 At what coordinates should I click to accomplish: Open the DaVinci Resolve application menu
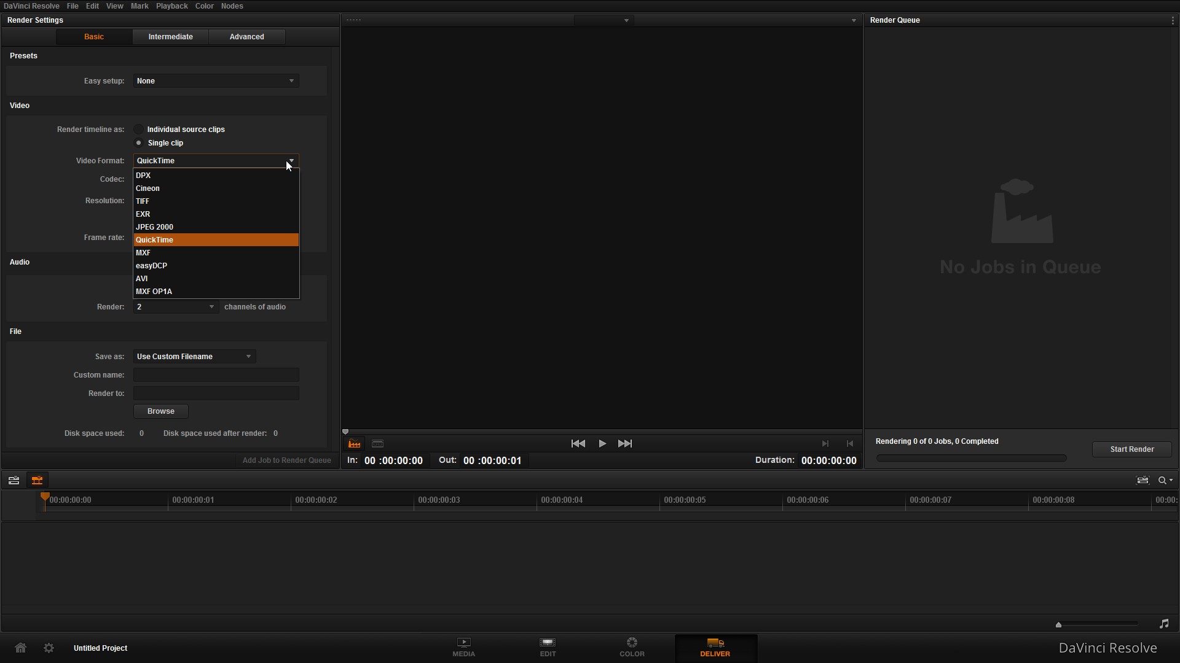click(31, 6)
